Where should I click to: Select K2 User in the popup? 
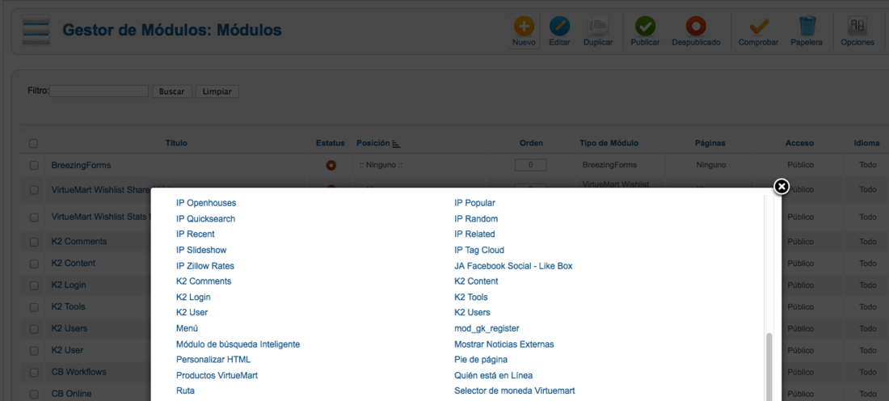[192, 313]
